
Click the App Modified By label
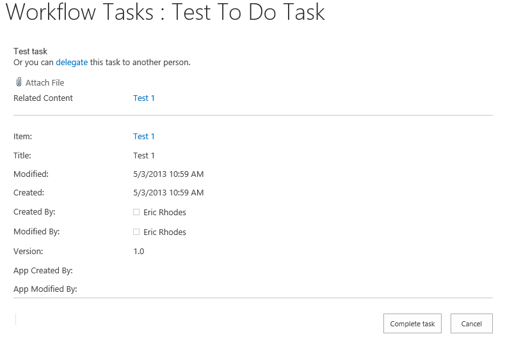pyautogui.click(x=45, y=289)
